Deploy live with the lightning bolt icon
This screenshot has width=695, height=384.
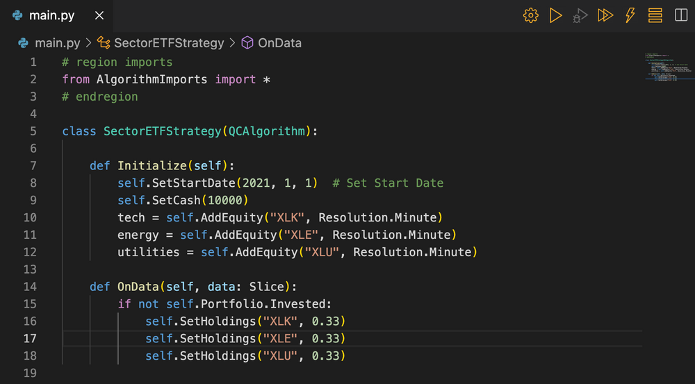pos(630,15)
